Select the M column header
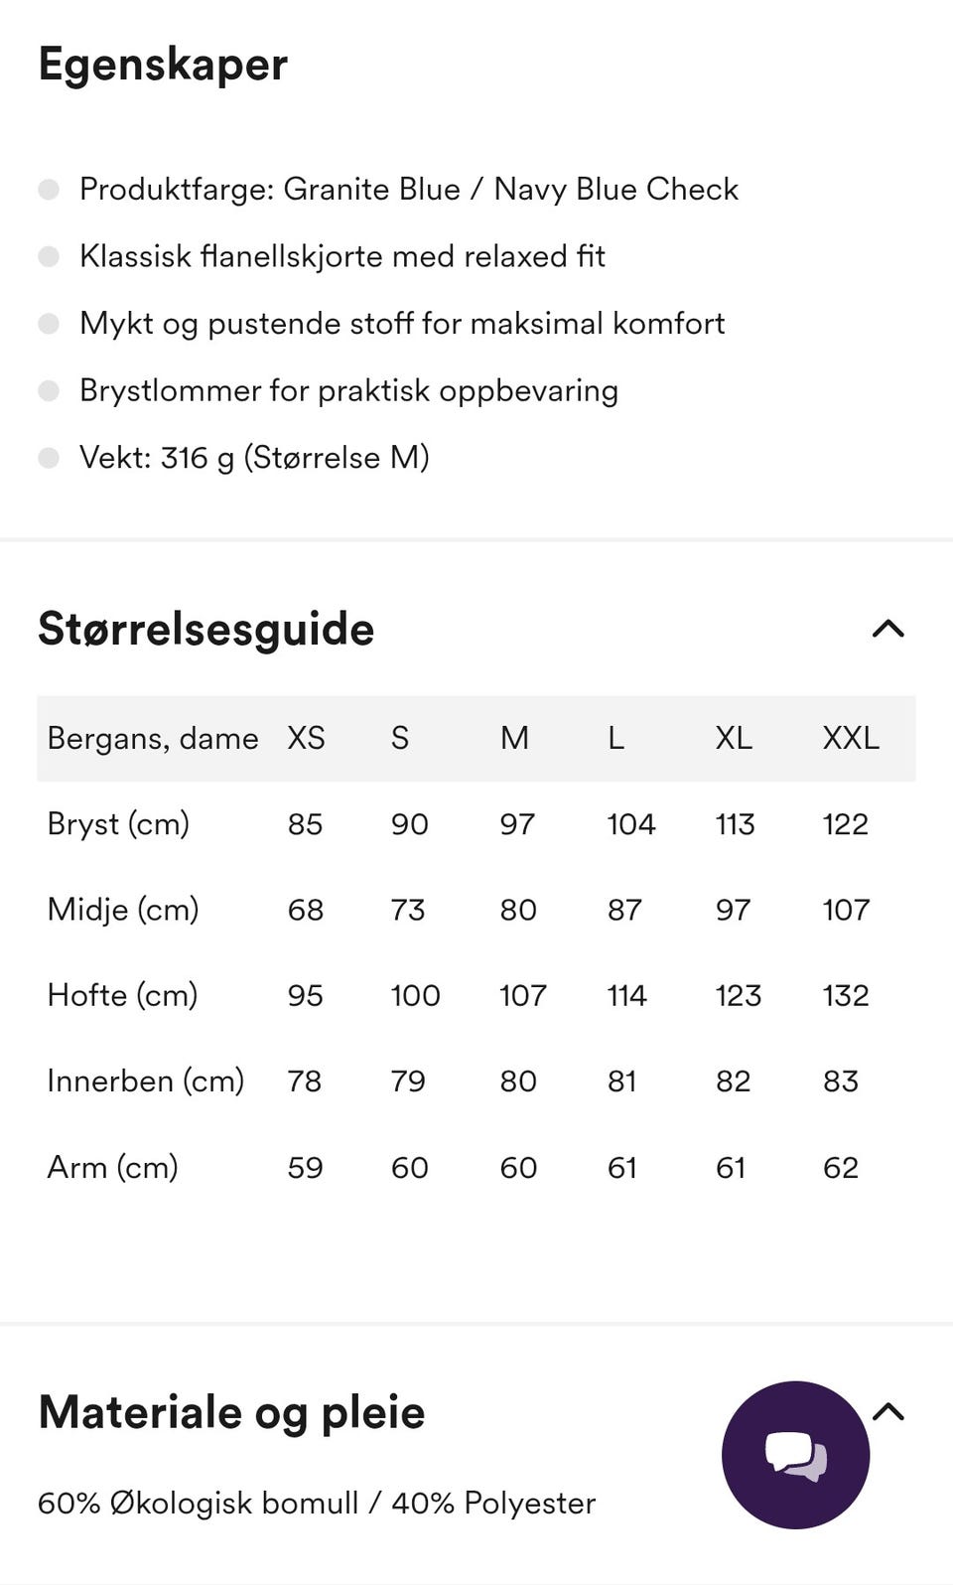This screenshot has width=953, height=1585. pos(514,738)
